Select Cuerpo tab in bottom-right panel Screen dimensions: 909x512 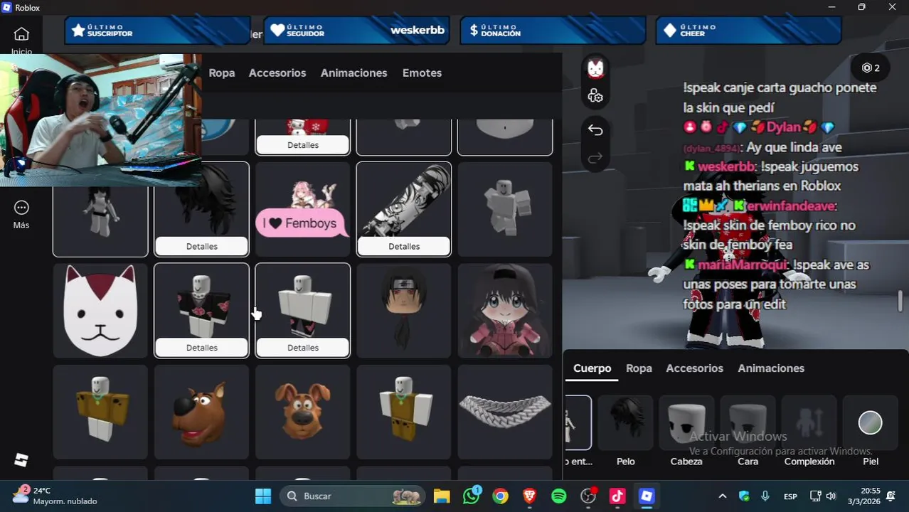pyautogui.click(x=592, y=368)
